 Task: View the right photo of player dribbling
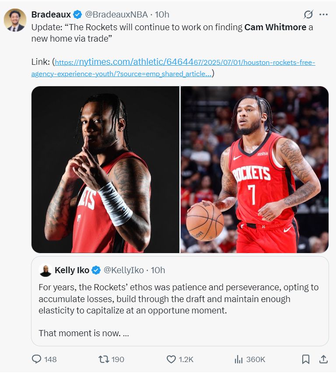pos(255,169)
